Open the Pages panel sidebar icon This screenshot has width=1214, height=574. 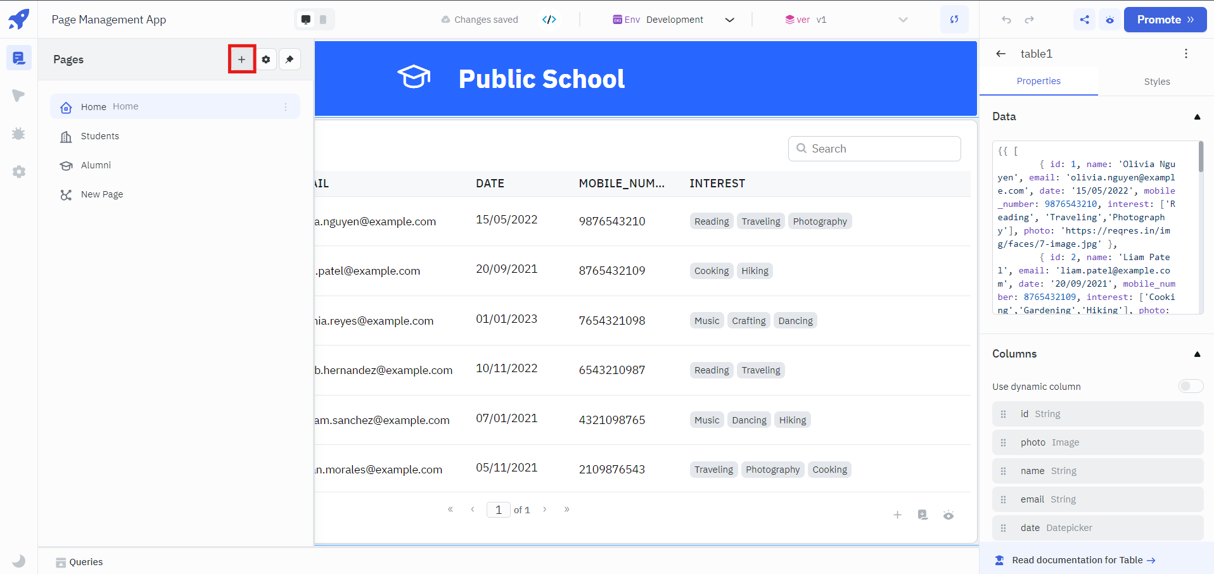tap(19, 58)
